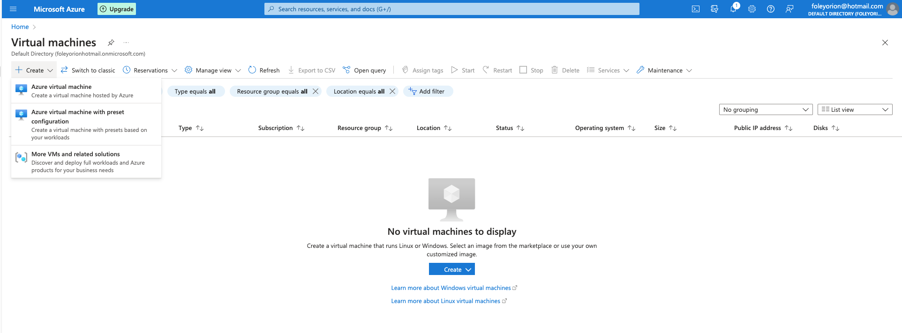This screenshot has height=333, width=902.
Task: Open the Feedback icon
Action: pos(789,9)
